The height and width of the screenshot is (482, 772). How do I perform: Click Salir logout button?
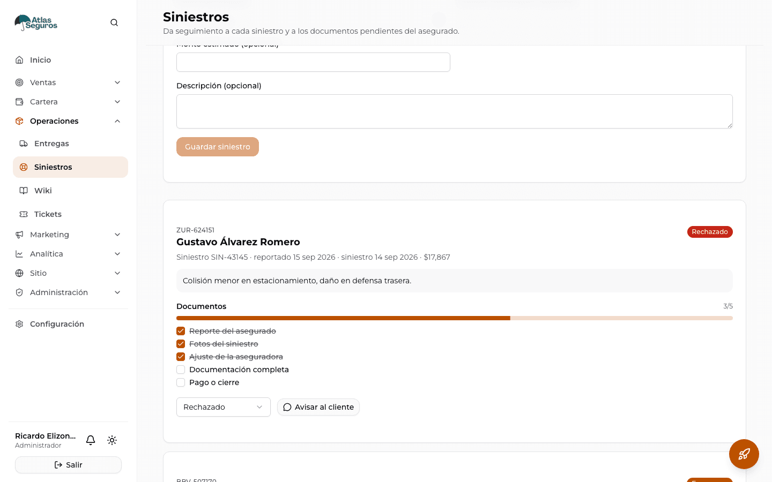point(68,465)
